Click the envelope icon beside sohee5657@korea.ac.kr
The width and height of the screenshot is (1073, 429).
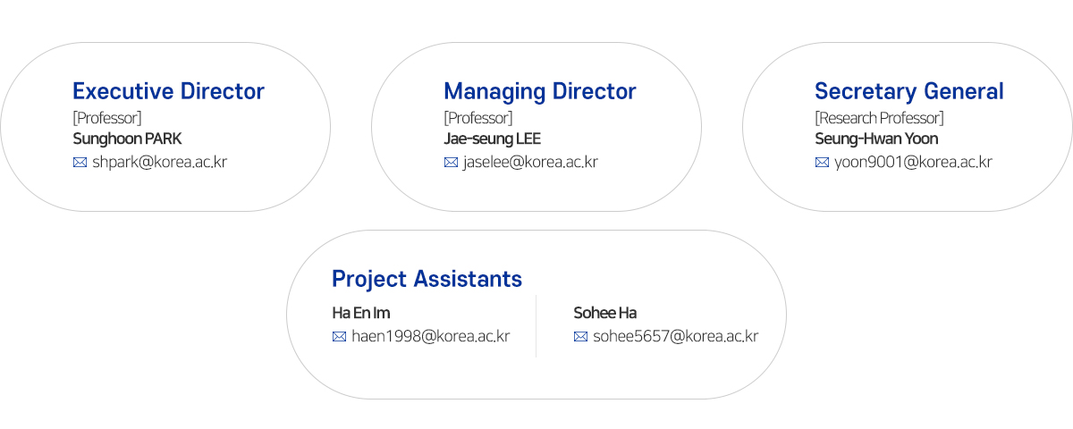coord(580,337)
